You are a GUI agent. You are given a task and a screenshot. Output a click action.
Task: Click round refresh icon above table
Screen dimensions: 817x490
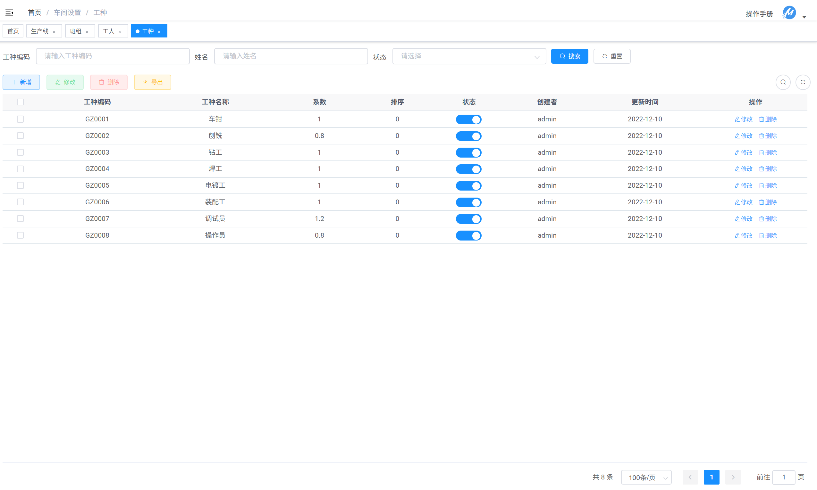(803, 82)
